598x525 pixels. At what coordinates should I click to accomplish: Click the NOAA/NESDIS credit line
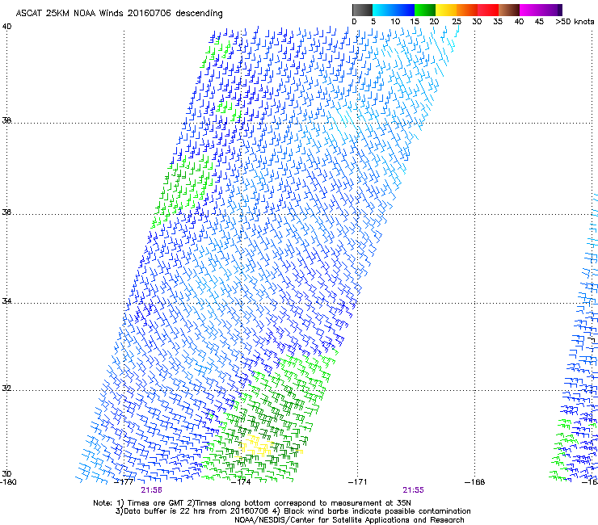click(x=349, y=520)
